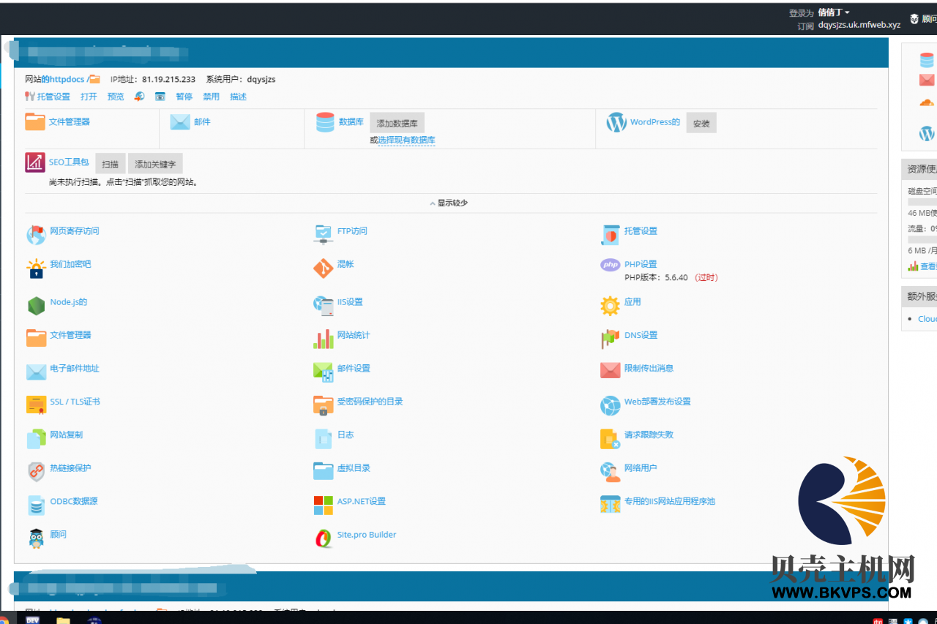Click the WordPress 安装 button
Image resolution: width=937 pixels, height=624 pixels.
tap(701, 124)
